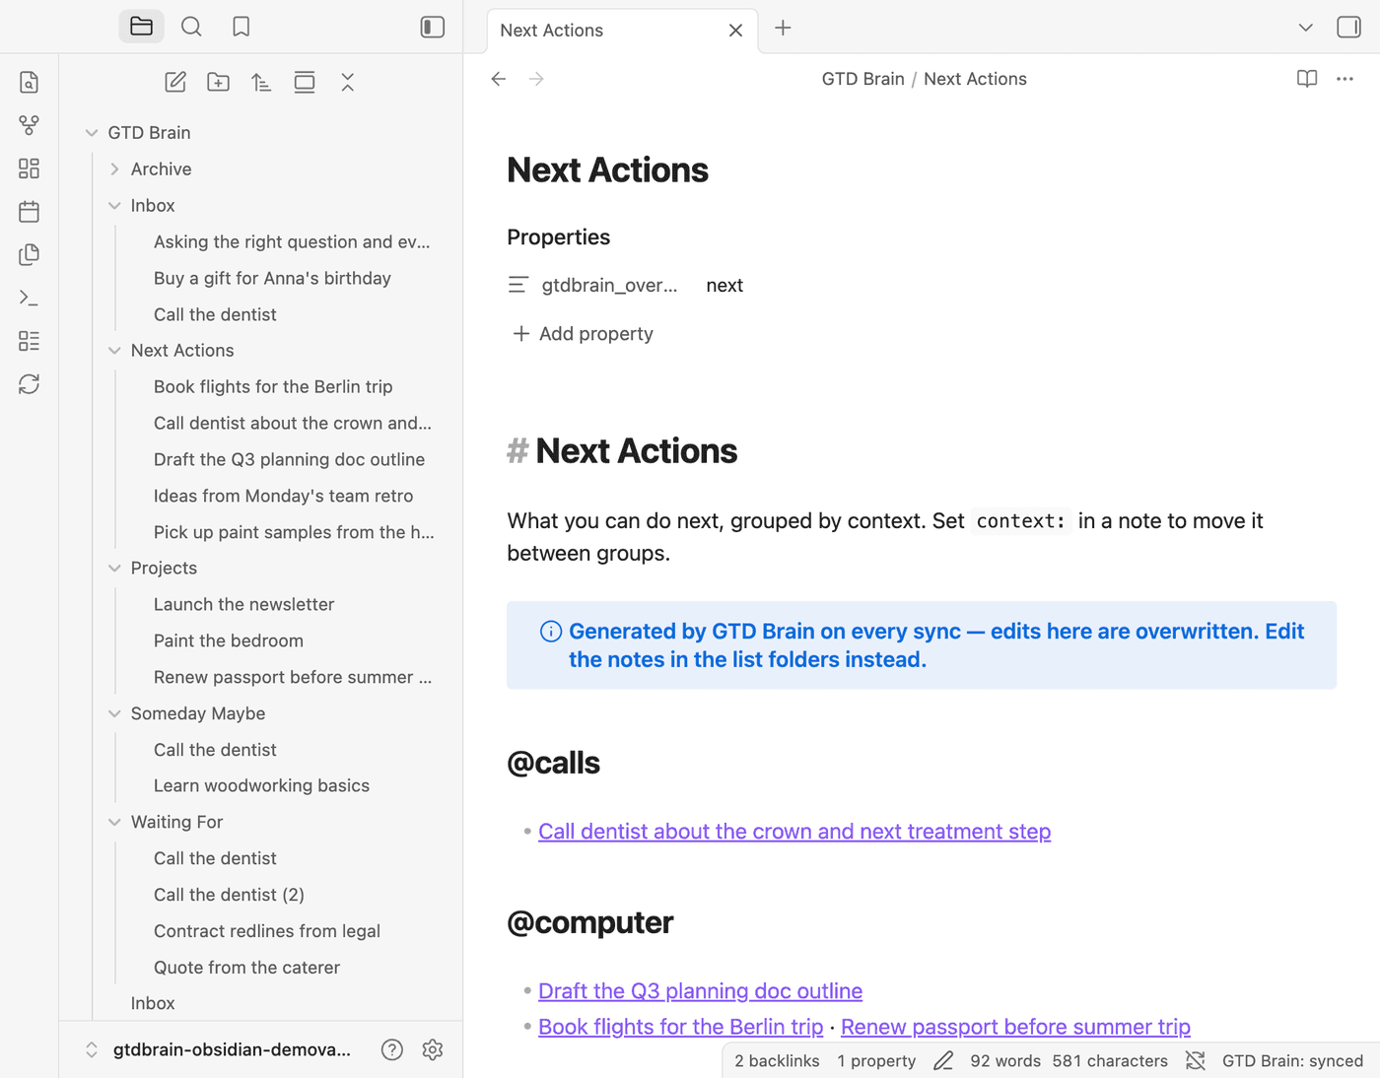Open the bookmarks panel icon
The height and width of the screenshot is (1078, 1380).
(241, 27)
